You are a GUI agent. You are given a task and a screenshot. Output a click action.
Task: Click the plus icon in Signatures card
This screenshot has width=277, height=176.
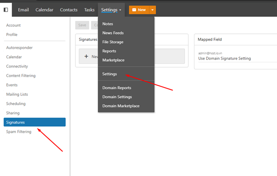coord(86,56)
